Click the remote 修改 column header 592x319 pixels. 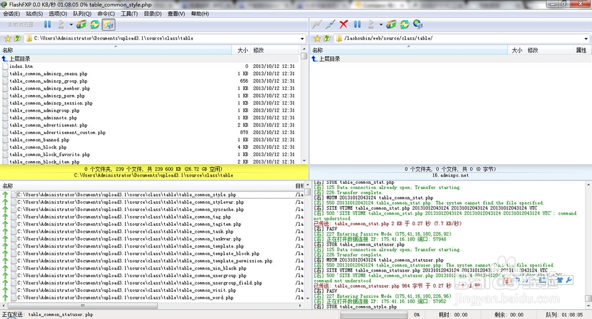[x=549, y=50]
